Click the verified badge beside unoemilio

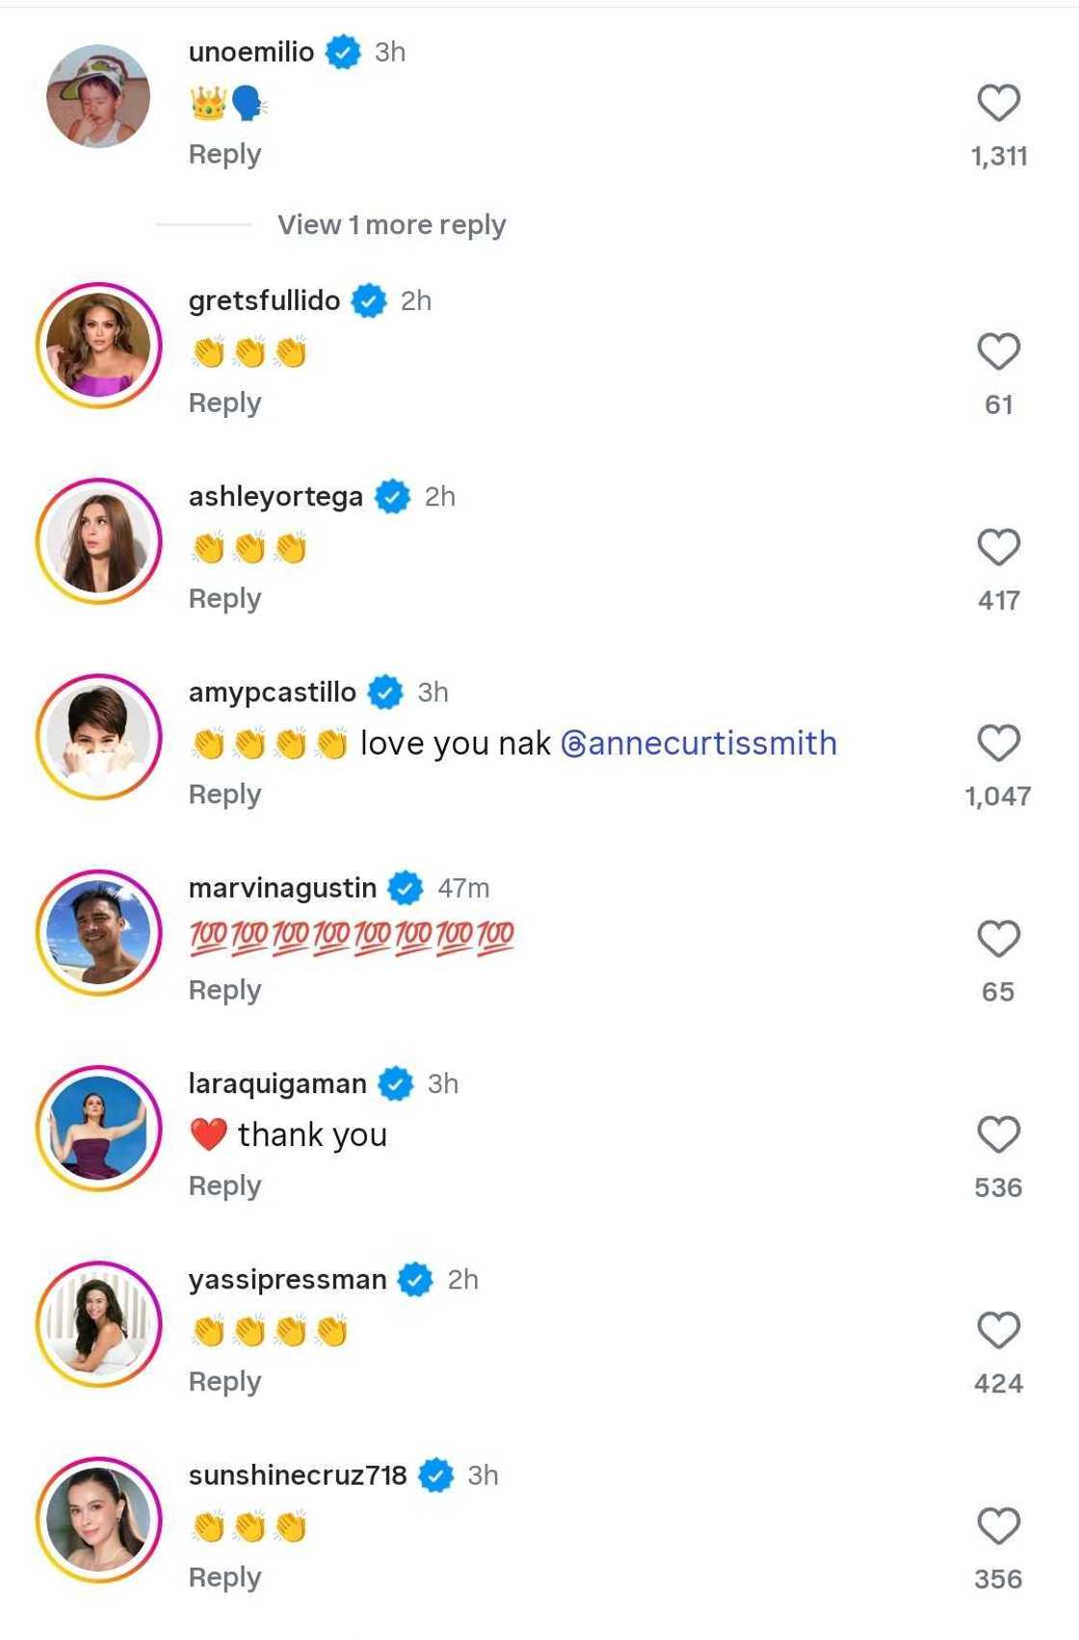tap(342, 53)
